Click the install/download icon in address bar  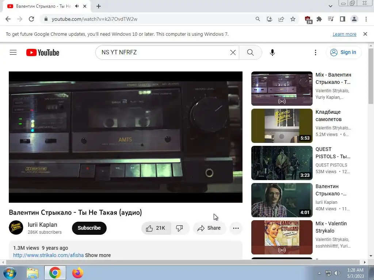pyautogui.click(x=269, y=19)
